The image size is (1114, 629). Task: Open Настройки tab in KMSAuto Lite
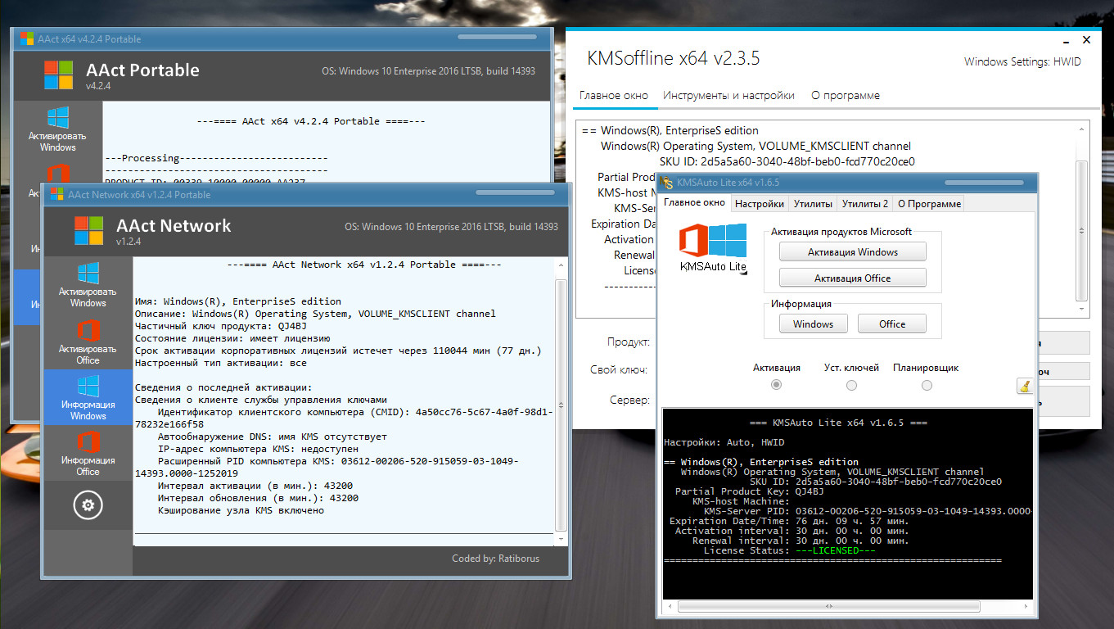tap(760, 203)
